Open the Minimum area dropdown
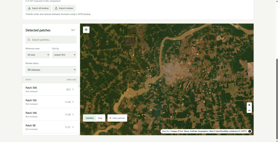The image size is (278, 142). click(x=38, y=55)
